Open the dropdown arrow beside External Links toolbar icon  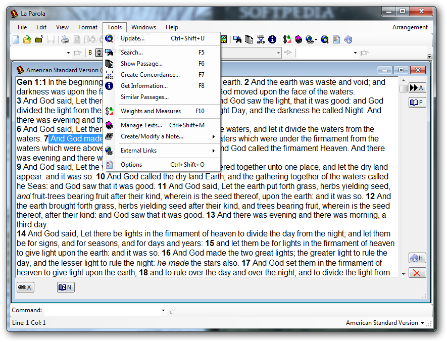[316, 39]
